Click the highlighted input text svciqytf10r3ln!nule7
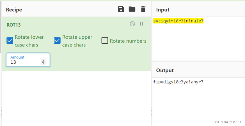 click(178, 21)
